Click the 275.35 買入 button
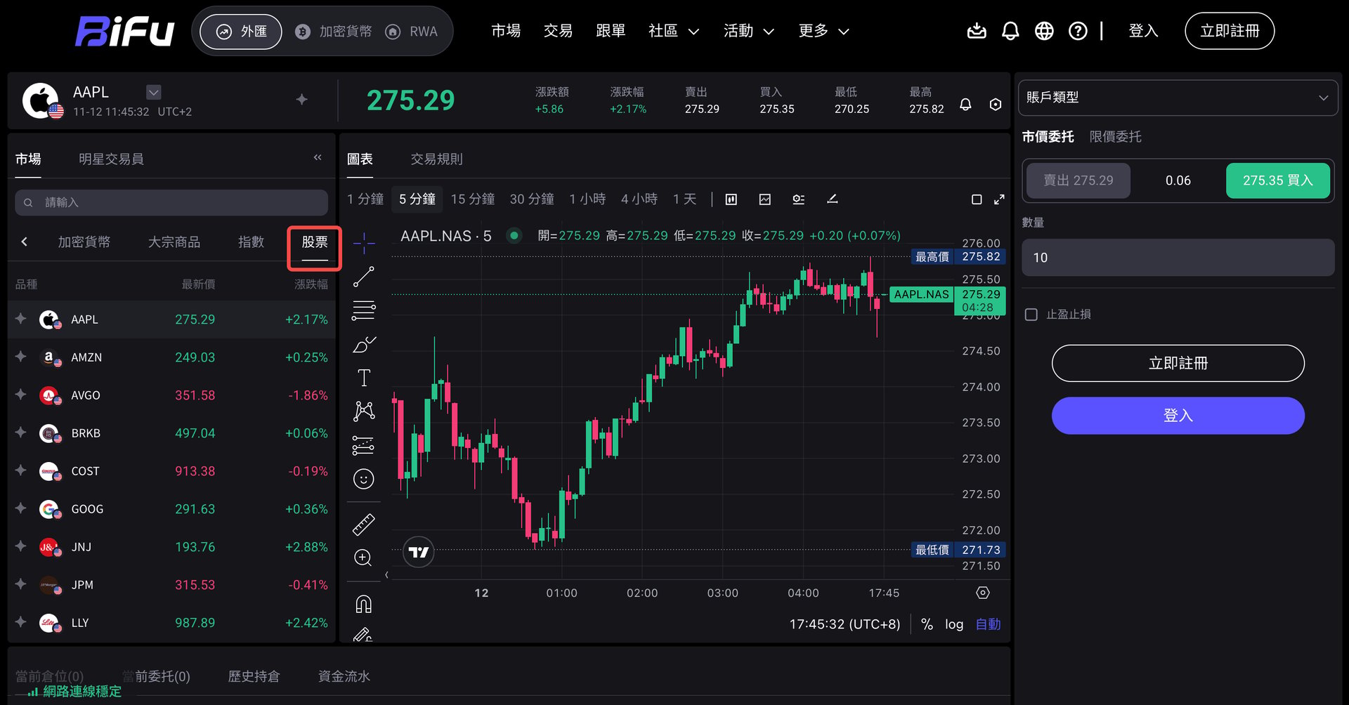Viewport: 1349px width, 705px height. (x=1278, y=180)
